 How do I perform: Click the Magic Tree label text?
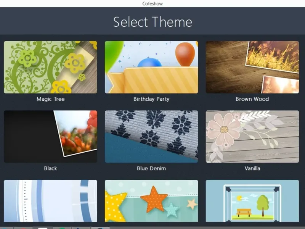click(51, 99)
